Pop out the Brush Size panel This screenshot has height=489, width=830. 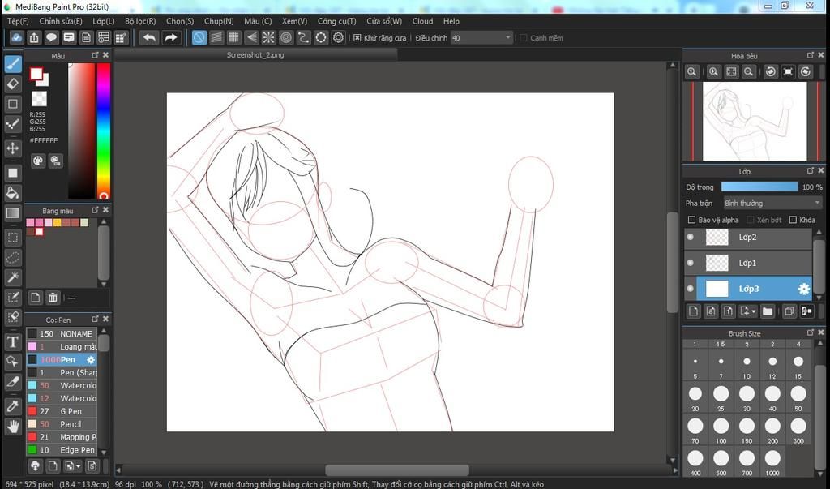click(811, 332)
